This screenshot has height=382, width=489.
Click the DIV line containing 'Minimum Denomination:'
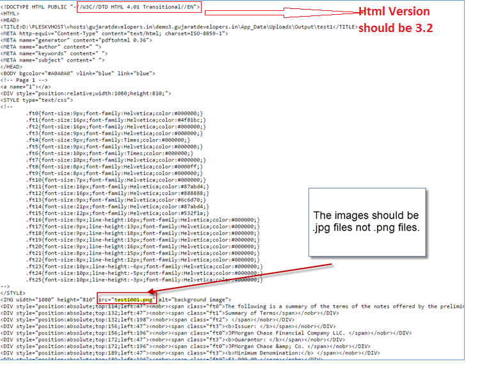point(190,353)
